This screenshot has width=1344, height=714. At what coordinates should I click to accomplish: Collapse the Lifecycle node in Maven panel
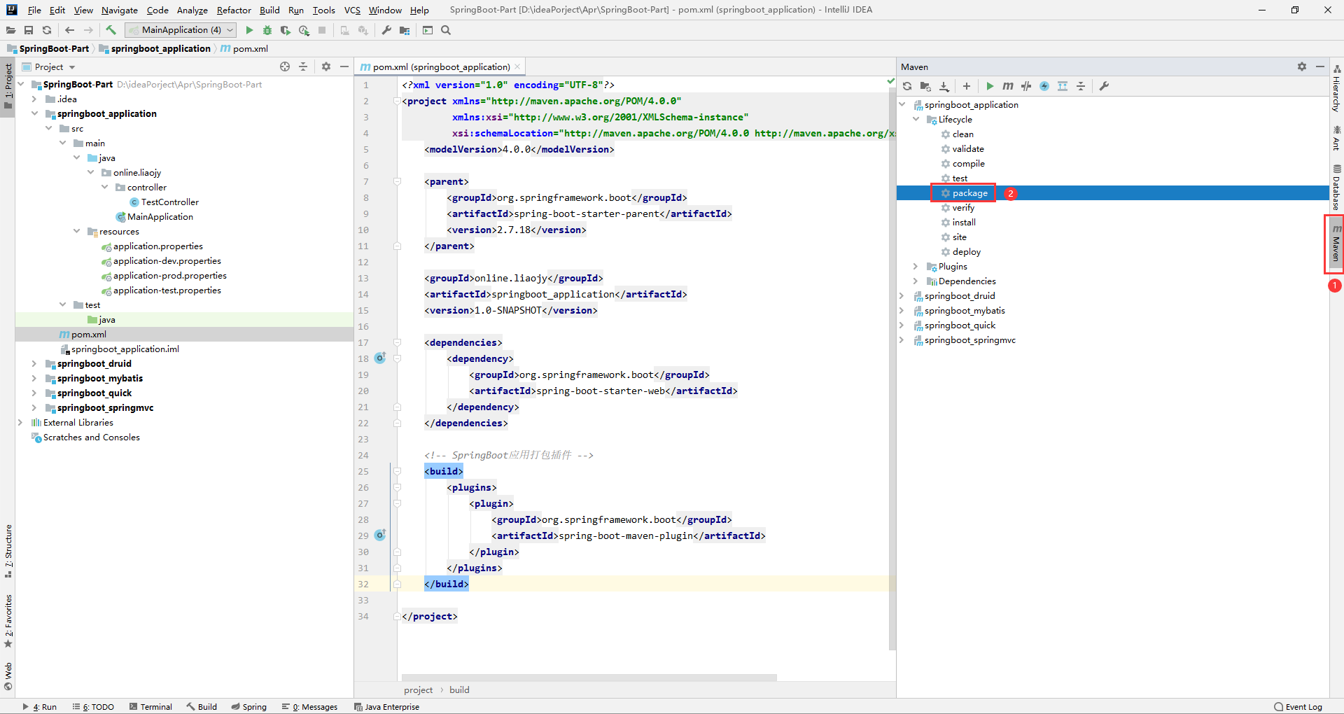point(916,119)
